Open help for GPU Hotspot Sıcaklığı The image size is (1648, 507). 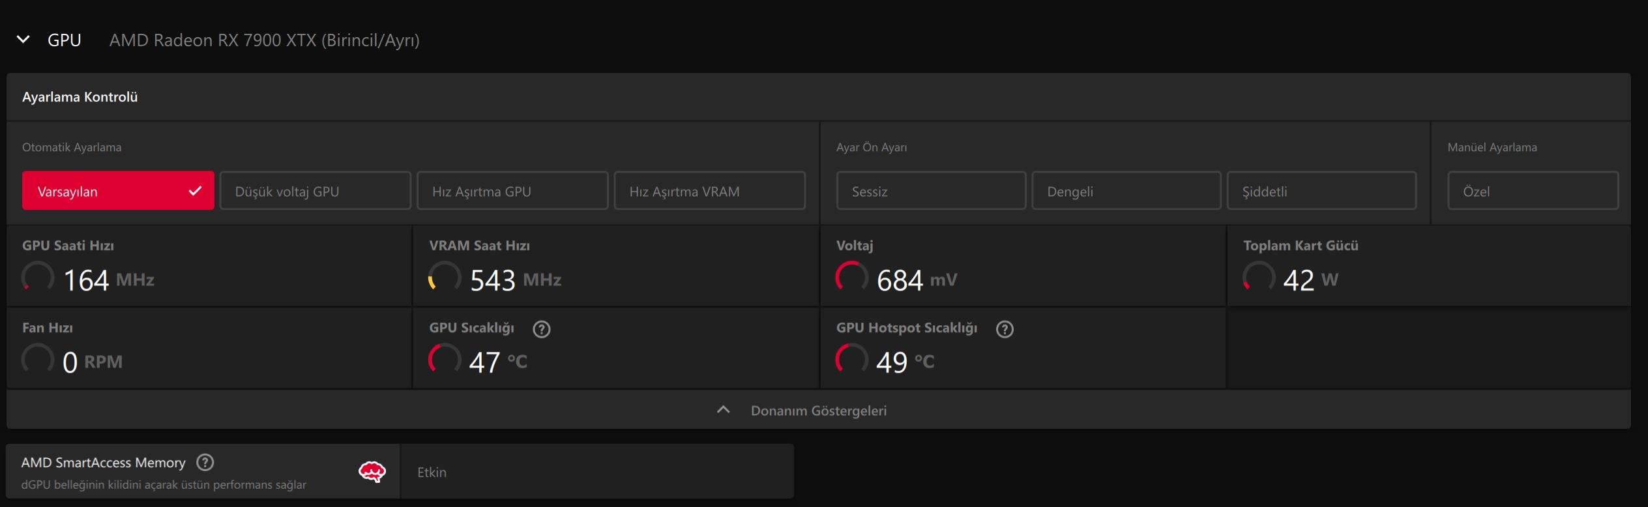pos(1005,329)
